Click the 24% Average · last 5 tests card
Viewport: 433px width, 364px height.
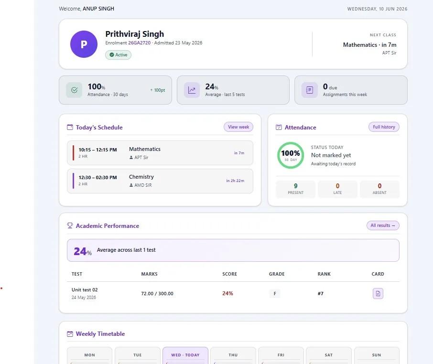click(233, 90)
